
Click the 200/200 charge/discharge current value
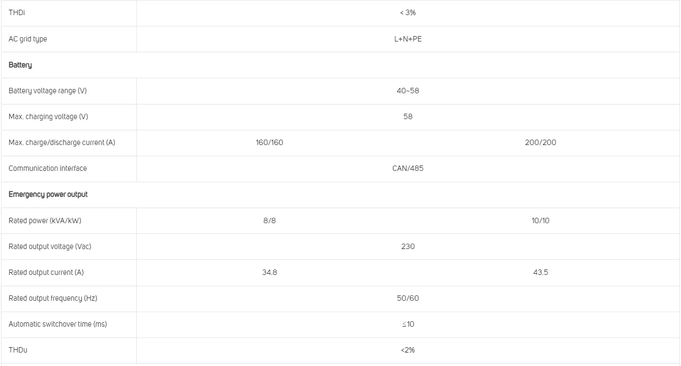(540, 142)
